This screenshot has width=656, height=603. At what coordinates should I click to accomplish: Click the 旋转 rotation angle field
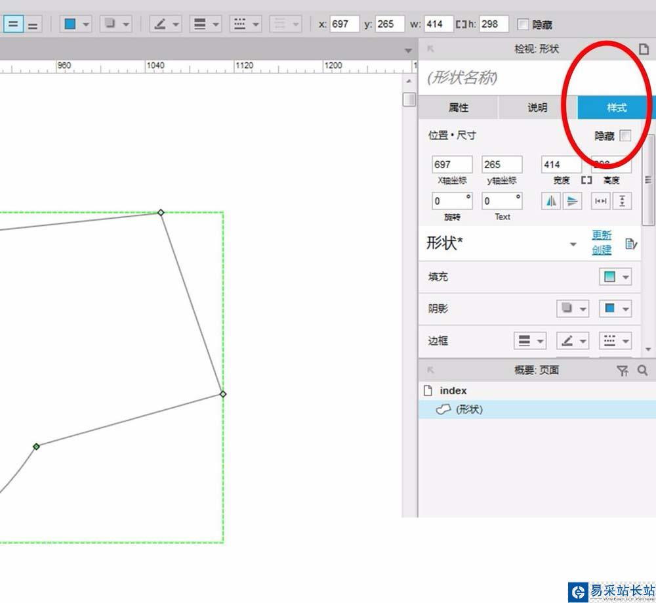(452, 201)
